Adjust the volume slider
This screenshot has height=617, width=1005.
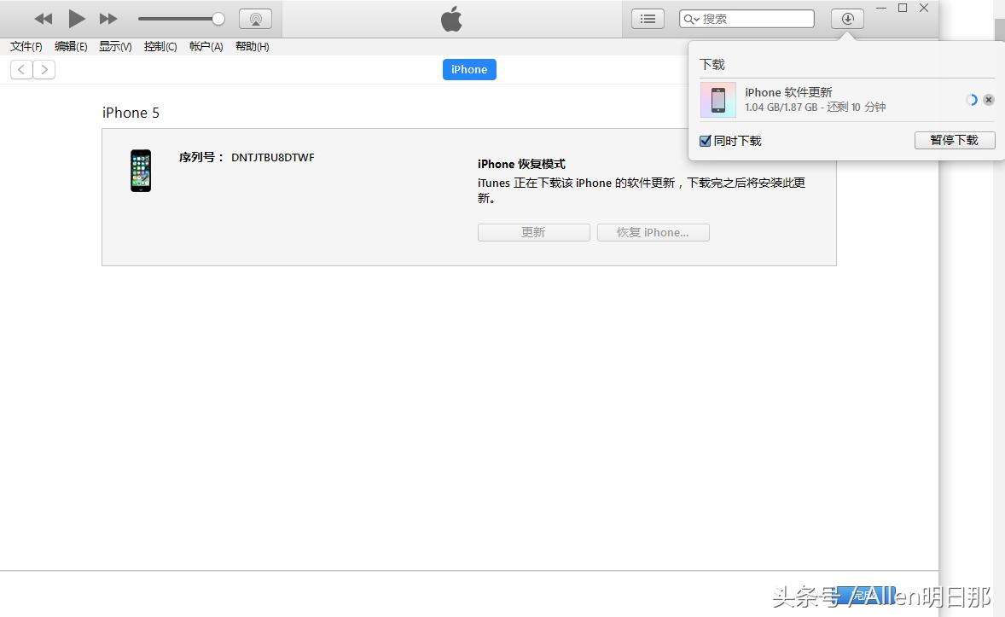(182, 17)
